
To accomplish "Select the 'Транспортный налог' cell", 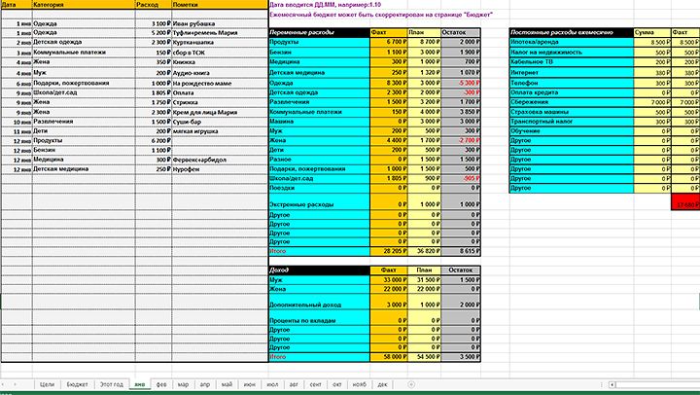I will pyautogui.click(x=572, y=122).
